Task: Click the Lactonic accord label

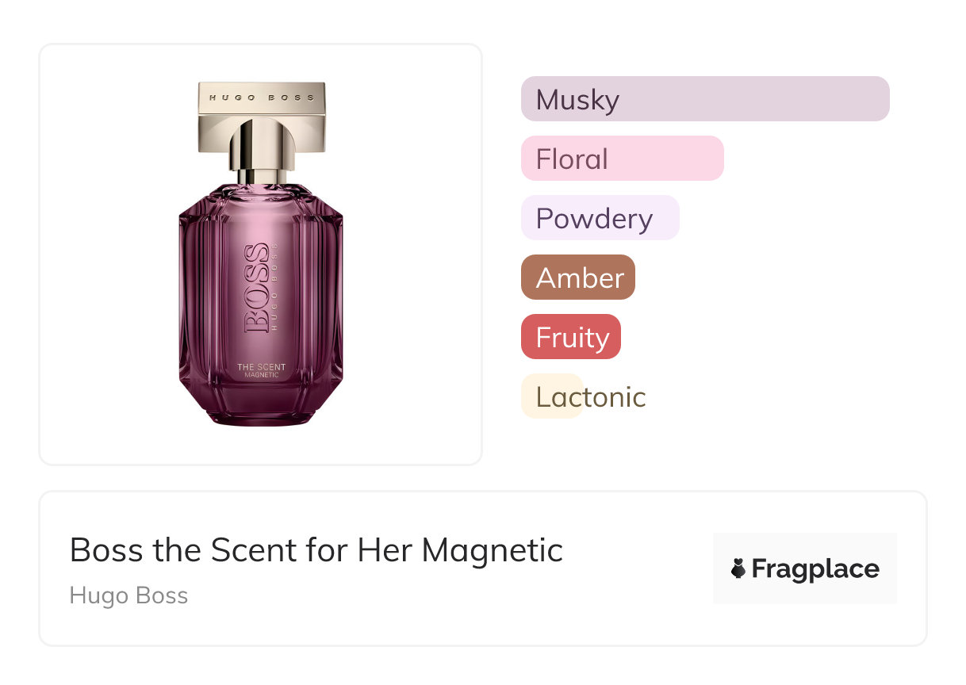Action: point(591,396)
